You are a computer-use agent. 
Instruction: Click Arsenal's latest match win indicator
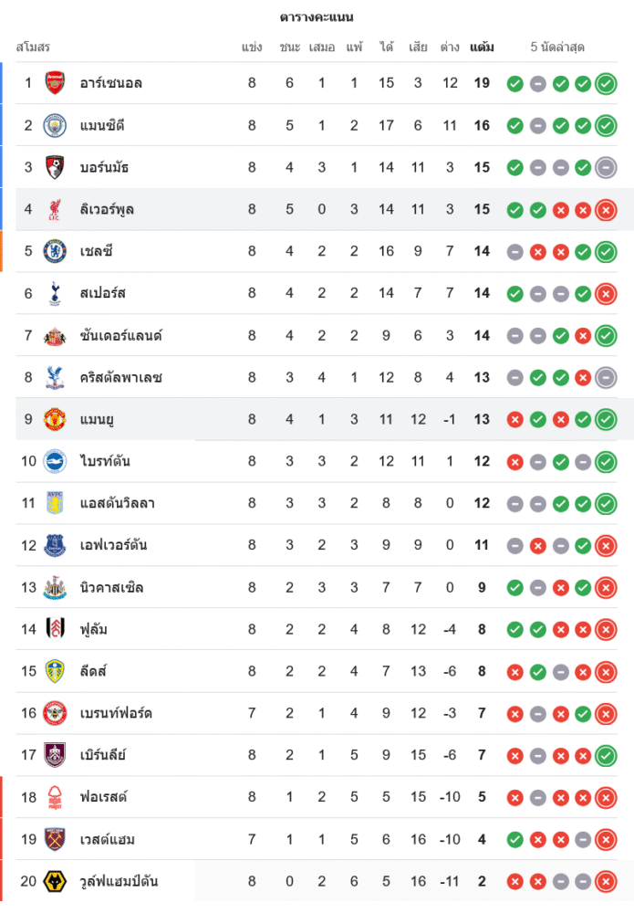click(605, 84)
